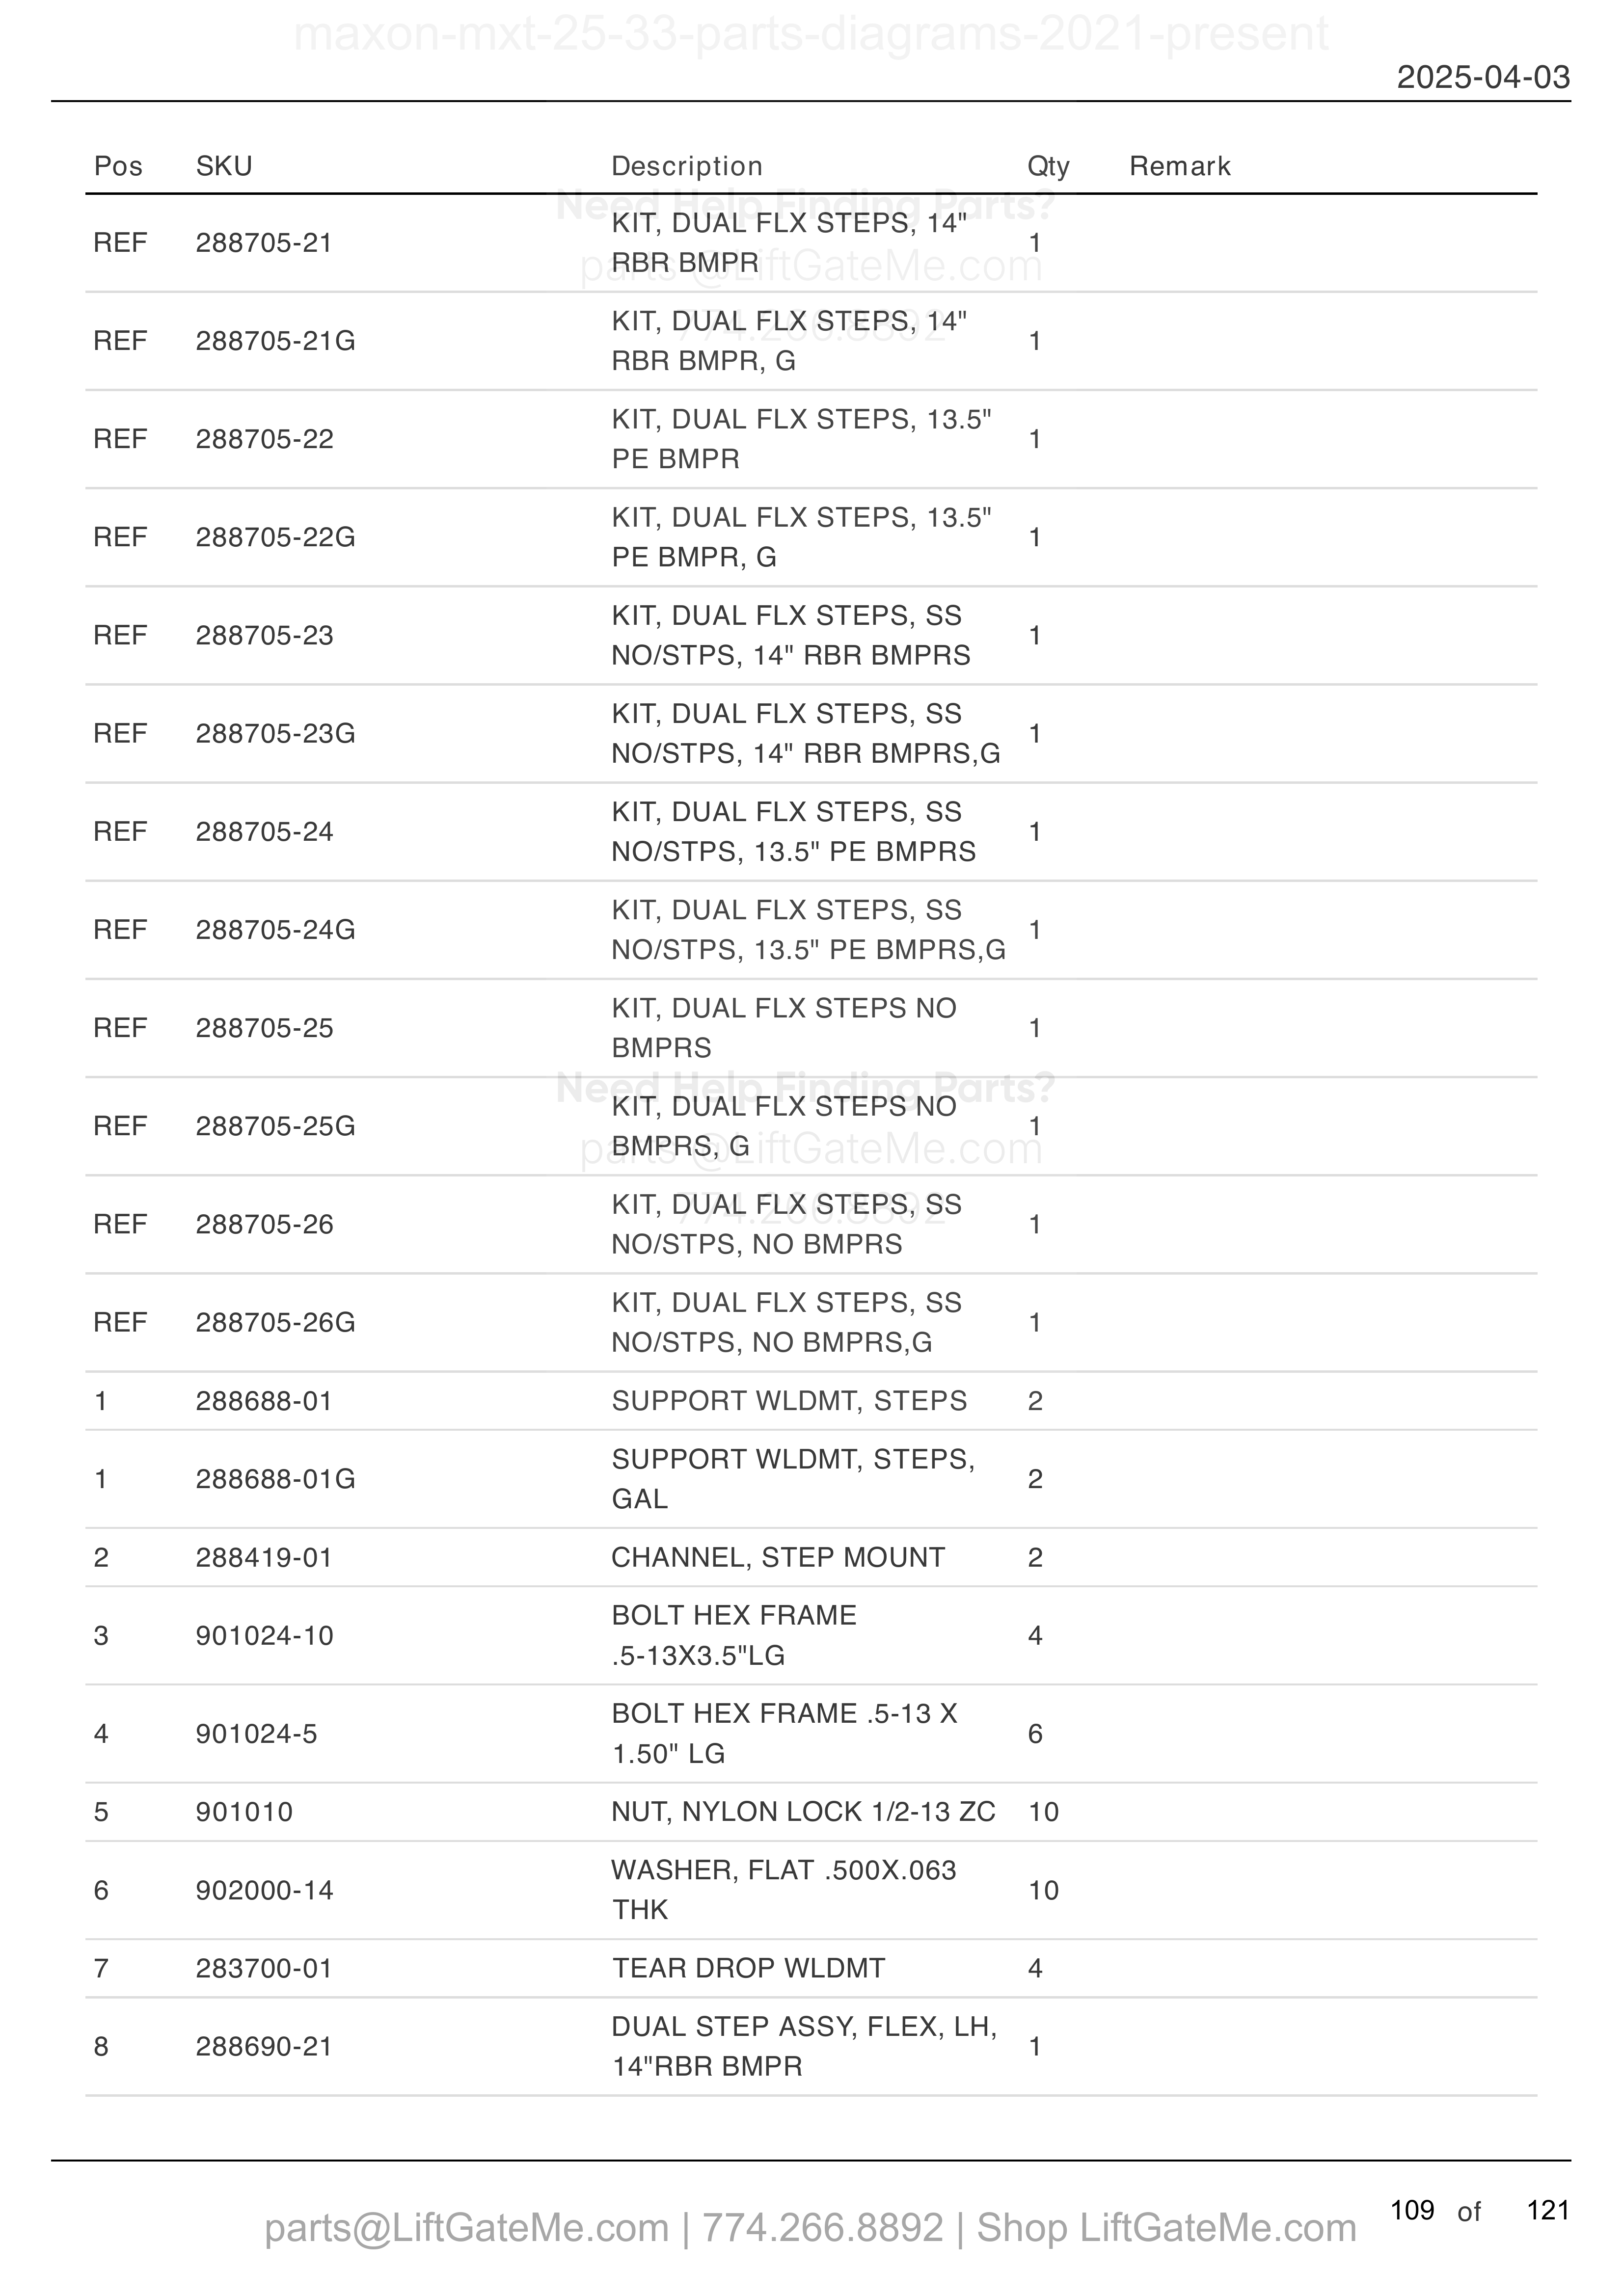Select CHANNEL, STEP MOUNT description
Viewport: 1623px width, 2296px height.
tap(778, 1557)
